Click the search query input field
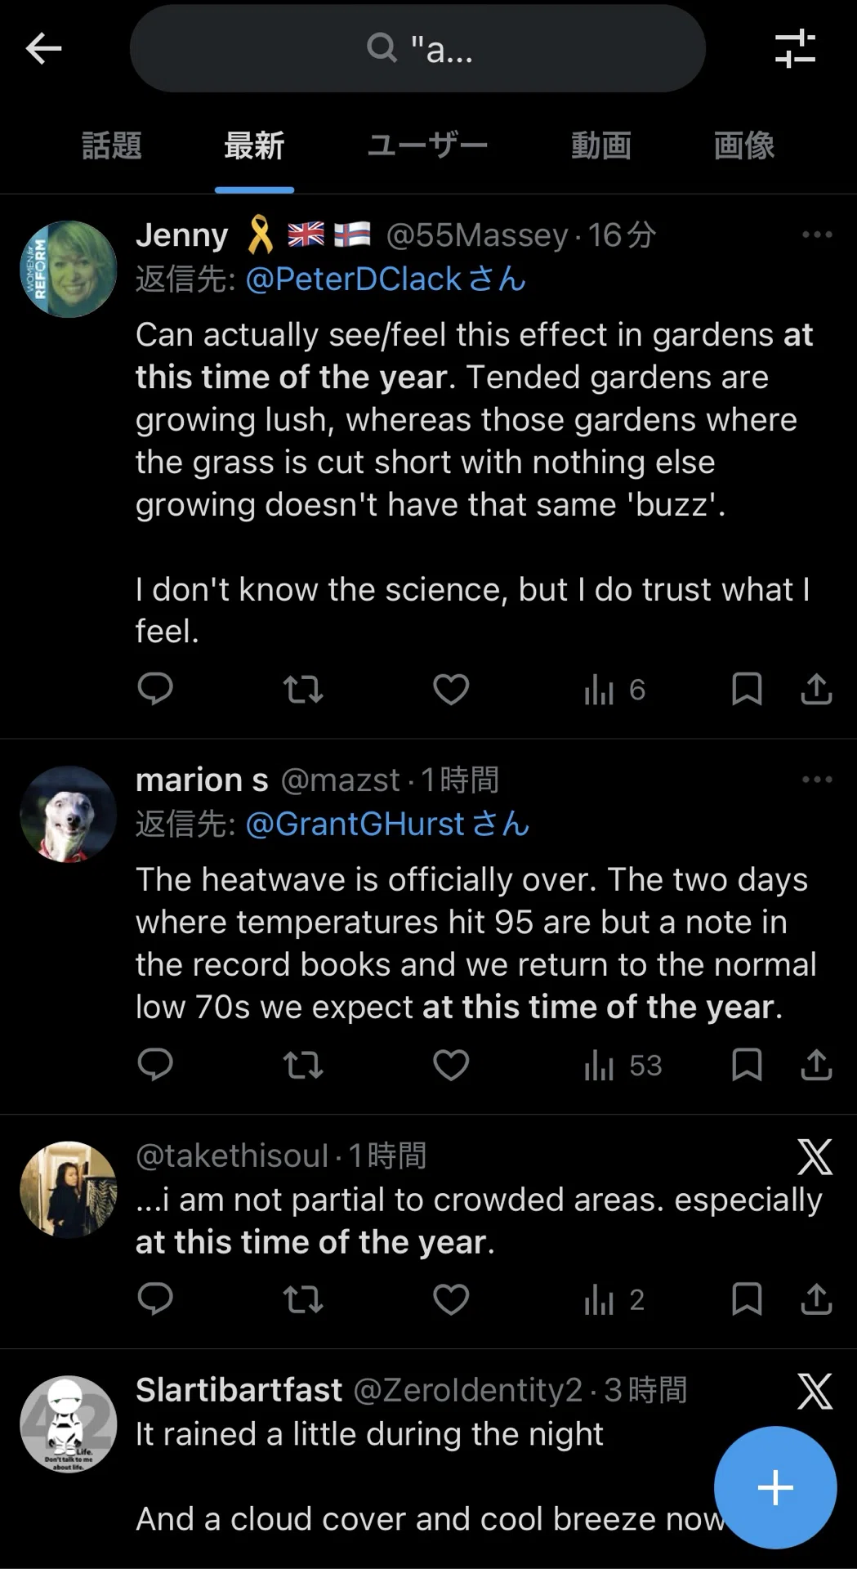857x1569 pixels. pos(417,49)
